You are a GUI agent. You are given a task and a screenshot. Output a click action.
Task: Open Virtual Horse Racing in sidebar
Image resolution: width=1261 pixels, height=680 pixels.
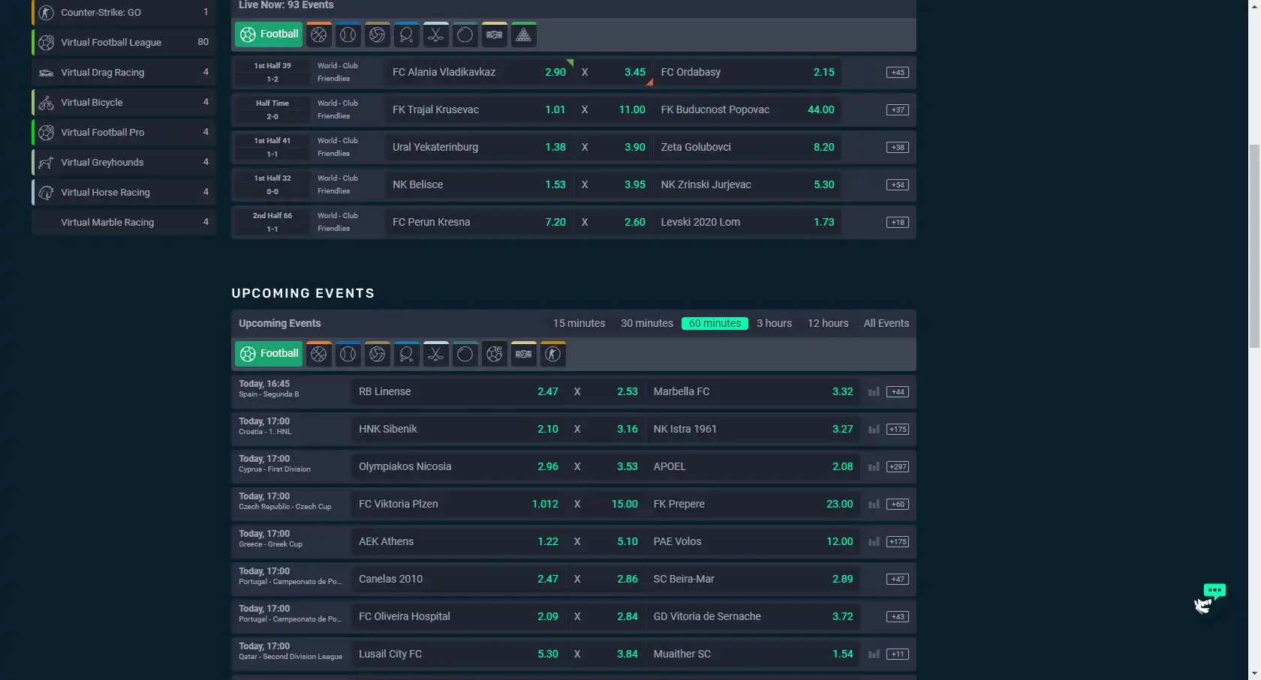pyautogui.click(x=105, y=193)
